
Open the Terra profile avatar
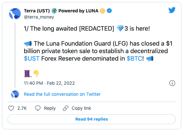click(15, 14)
